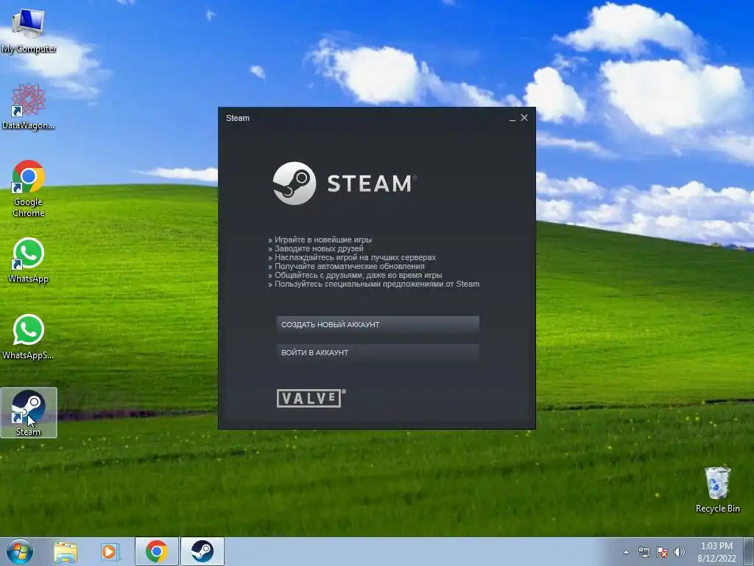Click the Show Desktop strip beside the clock
754x566 pixels.
click(749, 551)
